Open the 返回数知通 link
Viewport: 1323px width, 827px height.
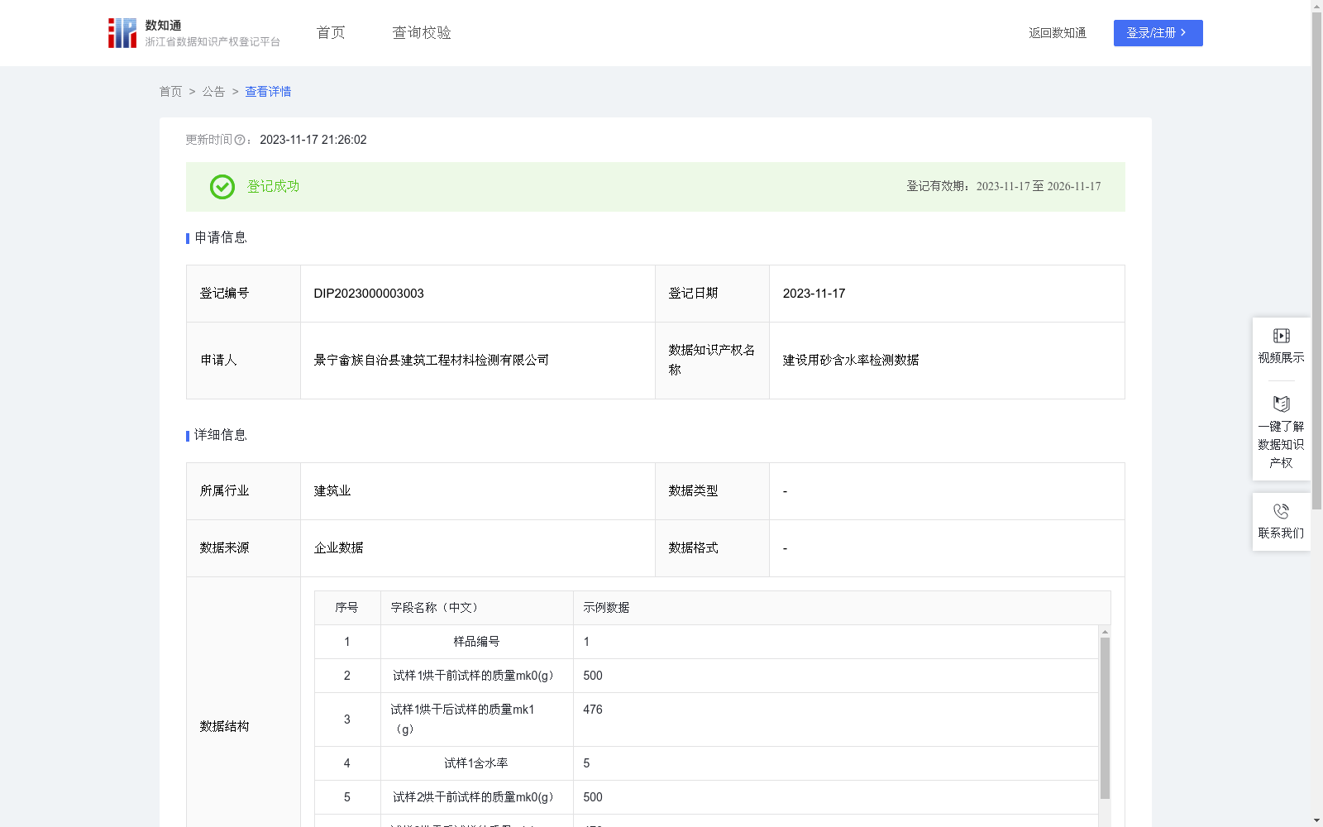[1058, 33]
